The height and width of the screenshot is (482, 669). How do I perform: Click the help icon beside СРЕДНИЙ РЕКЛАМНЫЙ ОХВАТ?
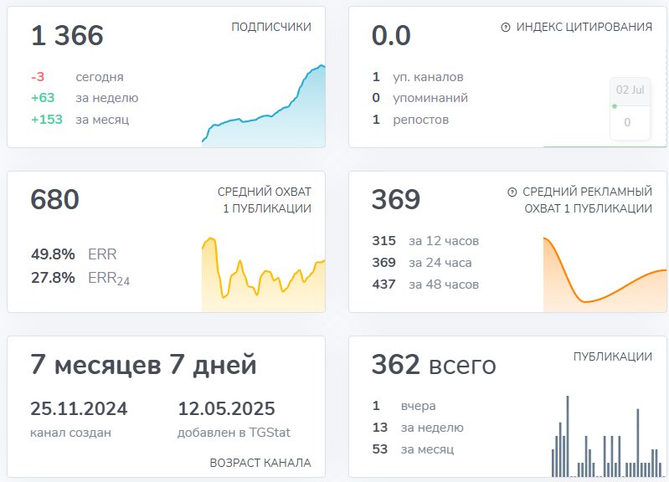point(512,192)
